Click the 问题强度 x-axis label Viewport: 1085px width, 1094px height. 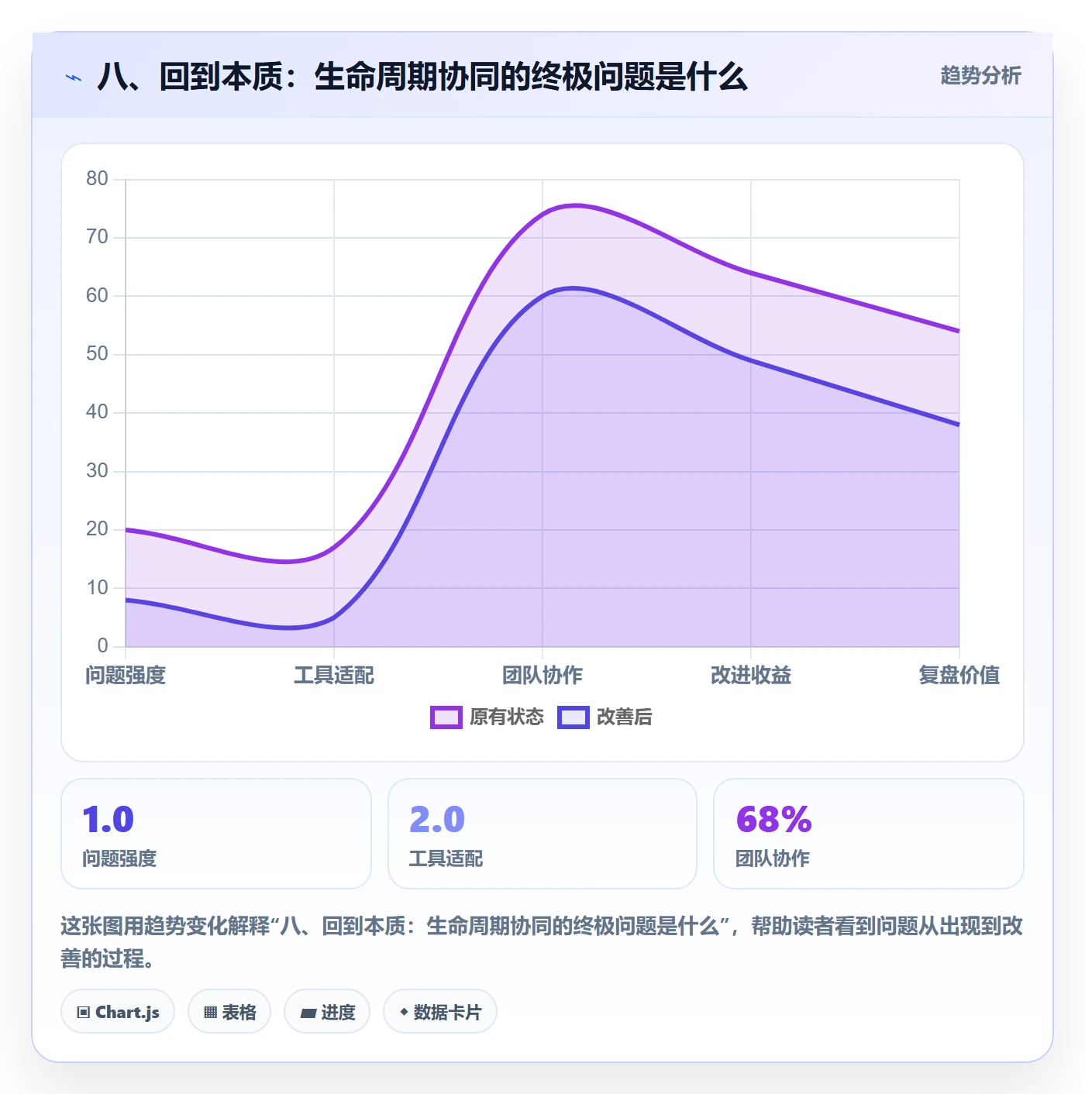pyautogui.click(x=126, y=676)
